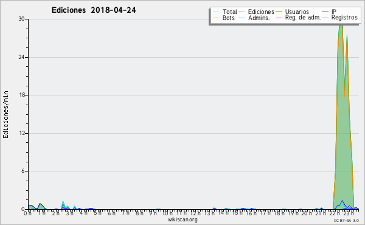This screenshot has height=225, width=365.
Task: Click the y-axis value 18
Action: pos(22,95)
